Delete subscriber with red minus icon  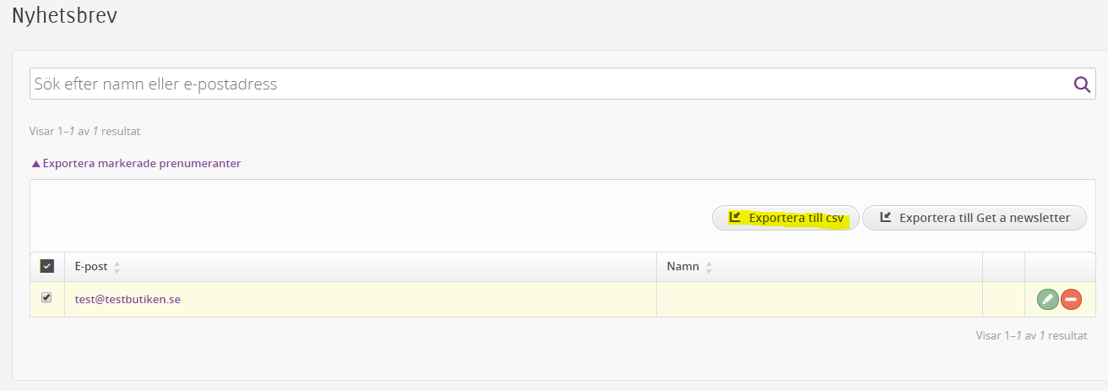coord(1071,299)
